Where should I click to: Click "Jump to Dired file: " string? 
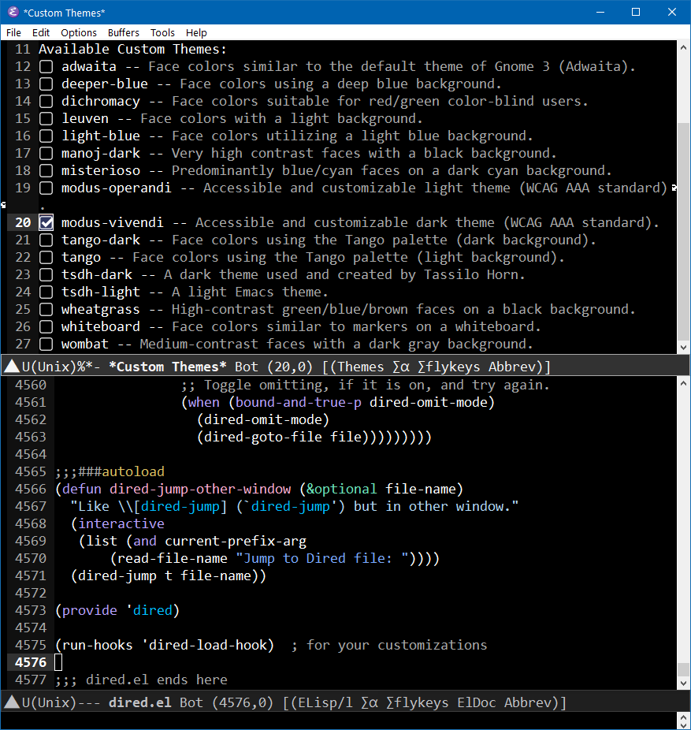[322, 558]
